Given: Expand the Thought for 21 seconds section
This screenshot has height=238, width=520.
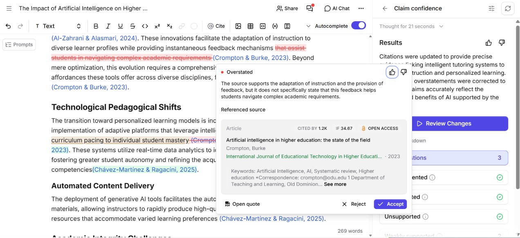Looking at the screenshot, I should coord(411,27).
